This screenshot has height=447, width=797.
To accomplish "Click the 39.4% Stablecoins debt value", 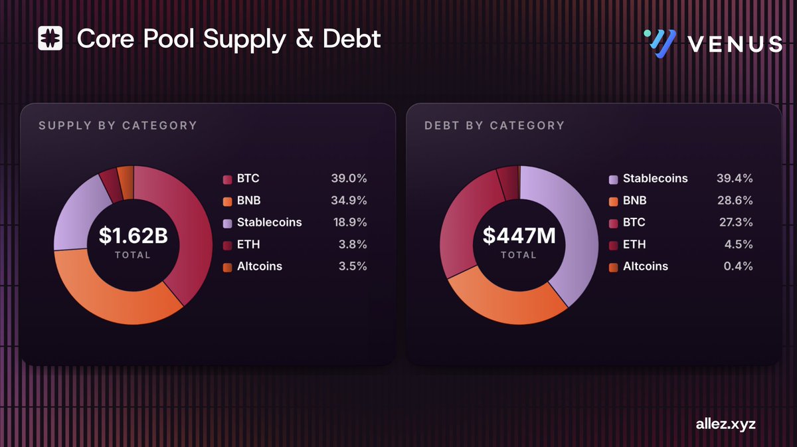I will click(x=735, y=179).
